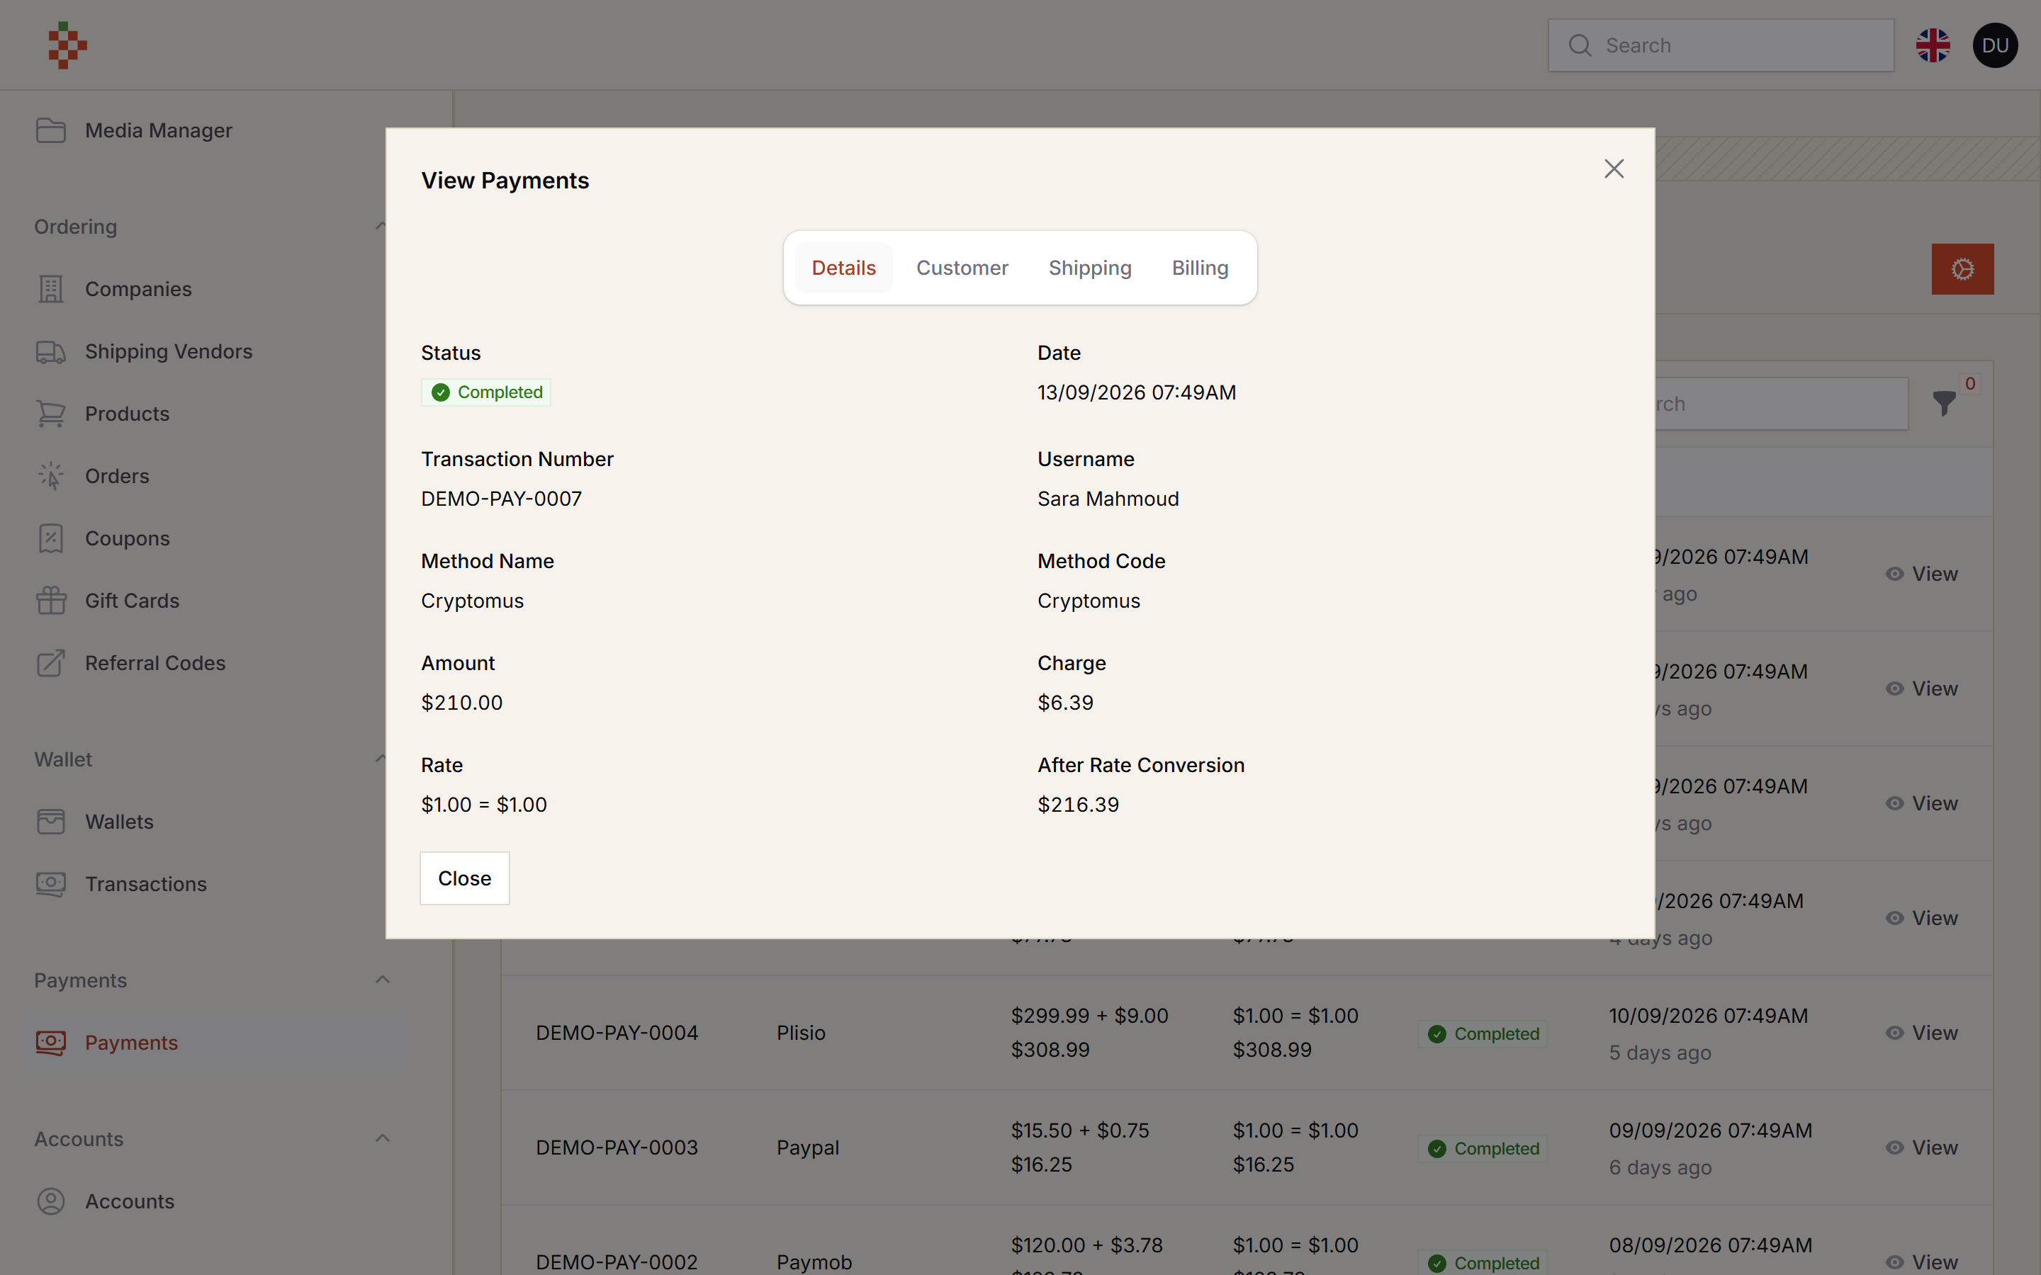The height and width of the screenshot is (1275, 2041).
Task: Click the Gift Cards gift icon
Action: pyautogui.click(x=50, y=601)
